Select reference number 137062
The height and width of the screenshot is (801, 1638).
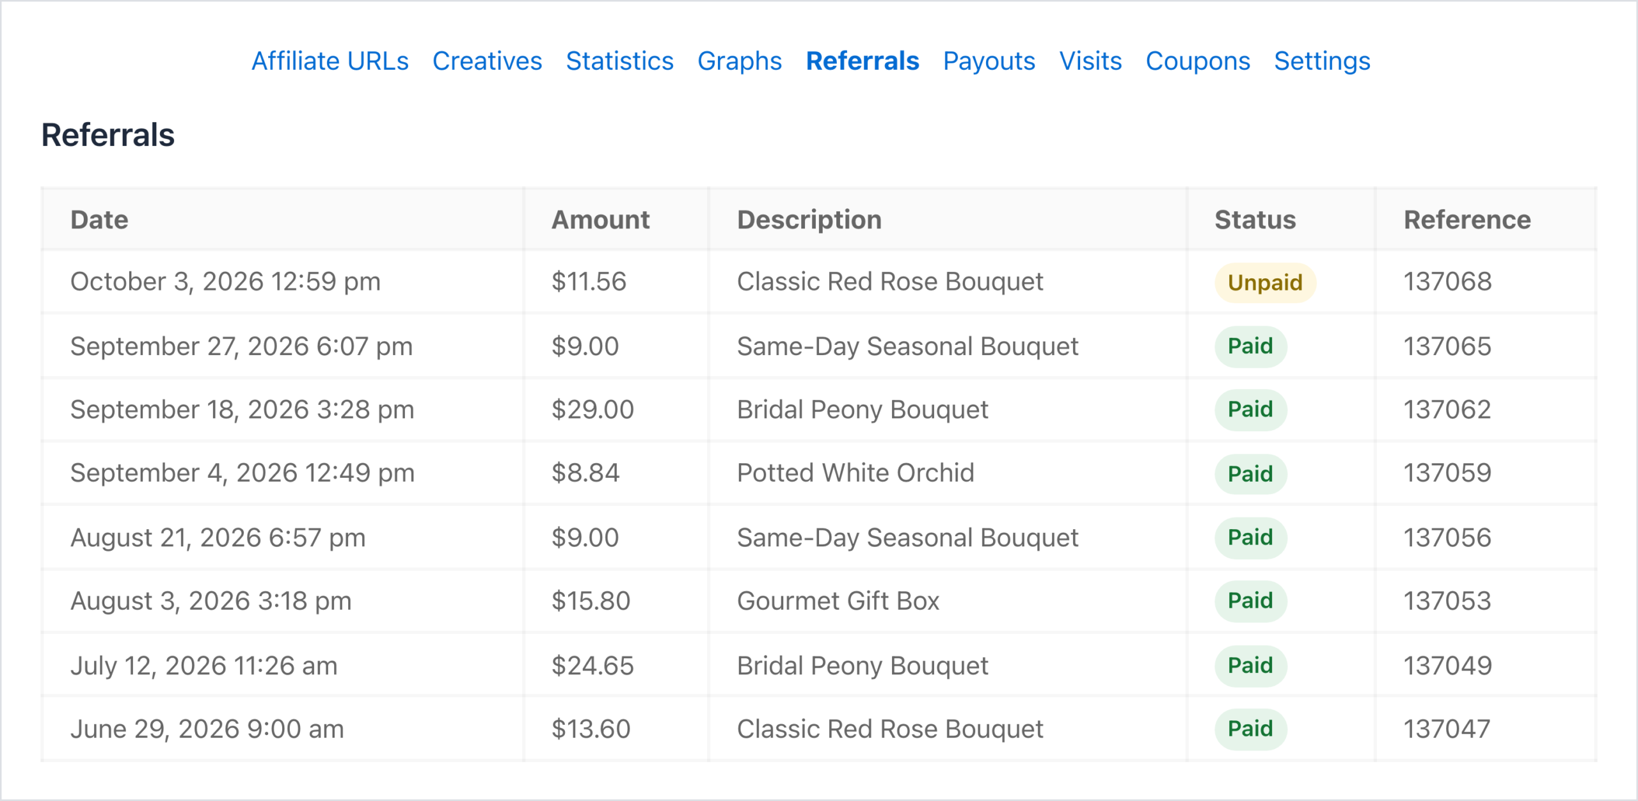tap(1447, 409)
